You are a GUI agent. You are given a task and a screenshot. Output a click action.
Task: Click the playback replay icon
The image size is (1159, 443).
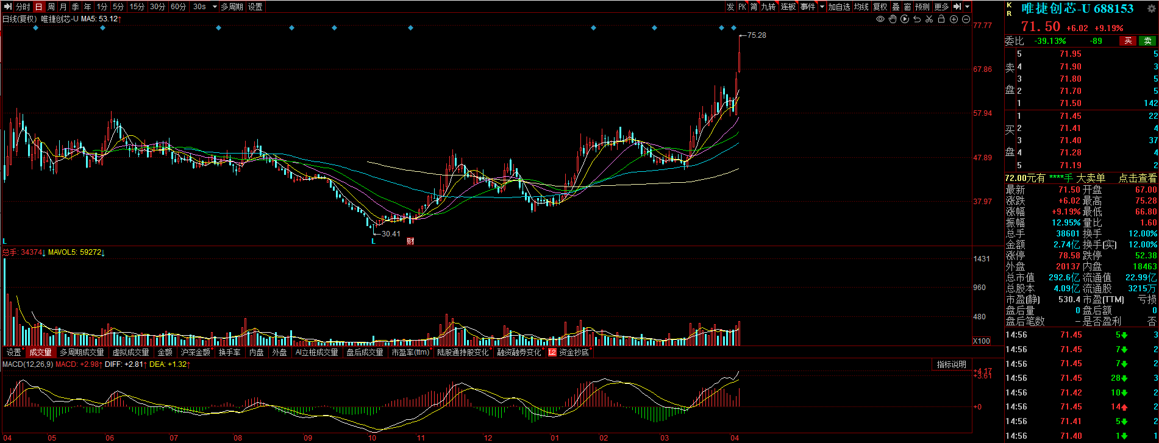point(905,19)
